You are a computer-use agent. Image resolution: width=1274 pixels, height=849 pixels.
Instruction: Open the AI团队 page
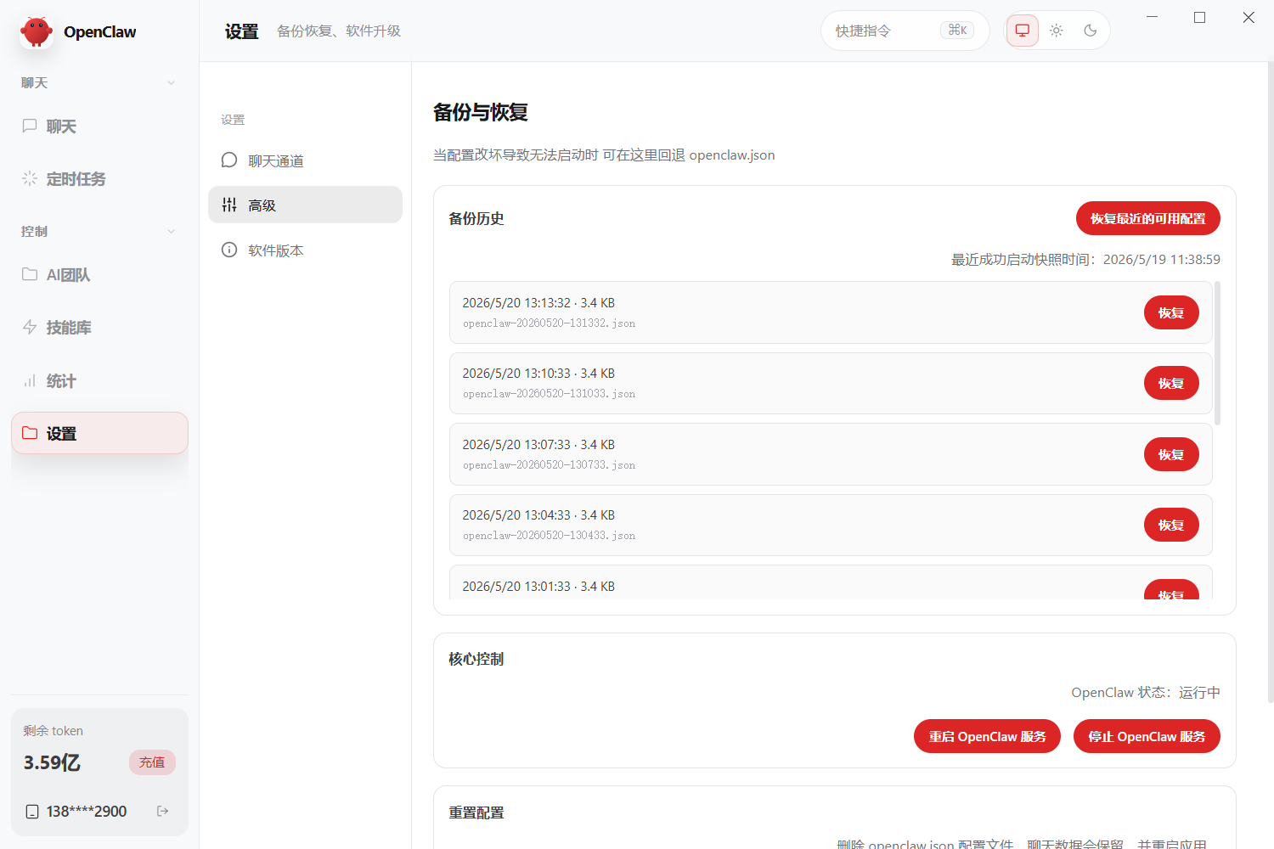[99, 275]
